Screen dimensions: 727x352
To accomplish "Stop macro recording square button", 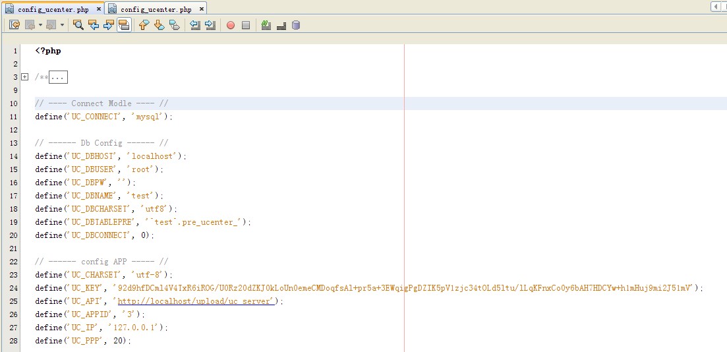I will (246, 25).
